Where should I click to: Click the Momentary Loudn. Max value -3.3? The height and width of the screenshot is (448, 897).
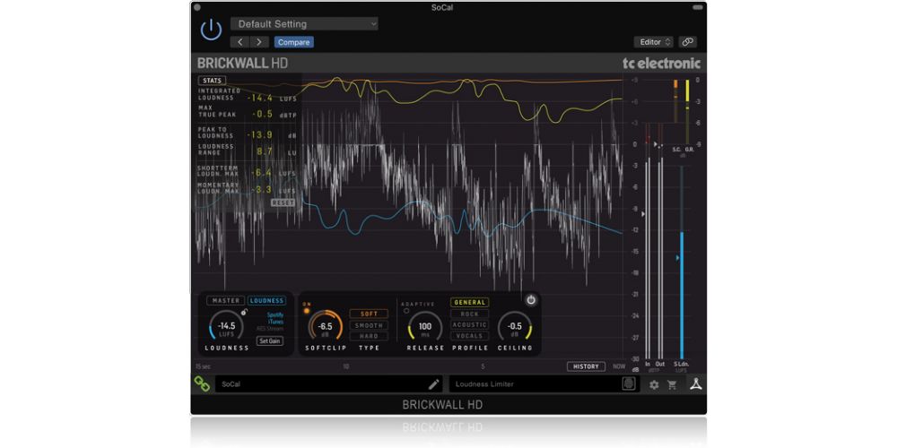pyautogui.click(x=261, y=189)
